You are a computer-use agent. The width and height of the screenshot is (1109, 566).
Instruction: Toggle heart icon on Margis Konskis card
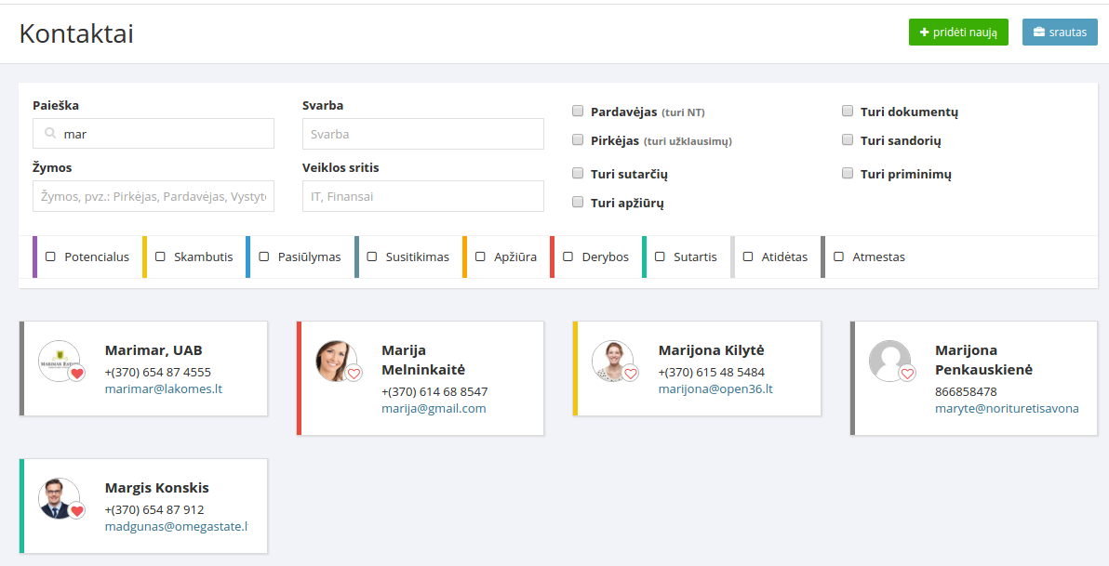[x=77, y=510]
